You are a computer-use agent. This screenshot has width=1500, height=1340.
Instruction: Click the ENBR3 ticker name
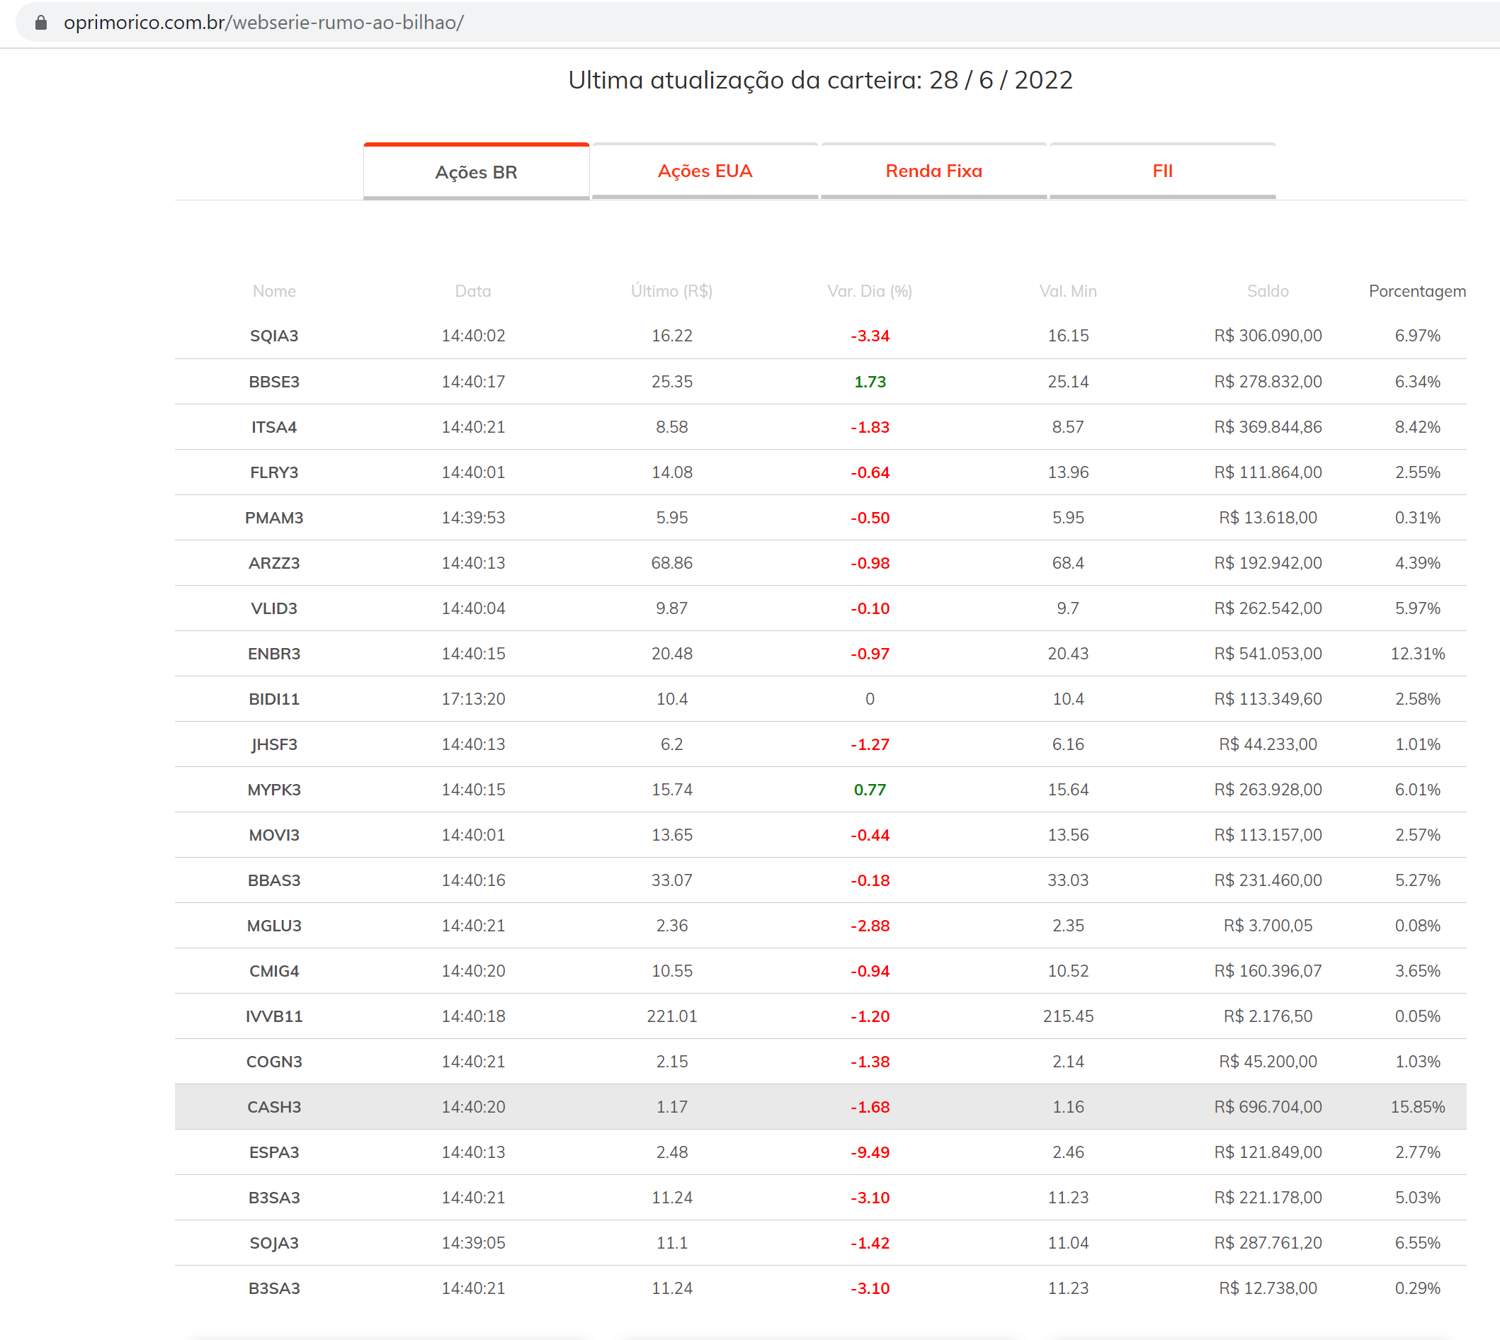274,653
